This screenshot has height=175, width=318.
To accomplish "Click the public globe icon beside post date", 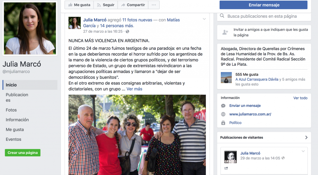I will click(127, 31).
